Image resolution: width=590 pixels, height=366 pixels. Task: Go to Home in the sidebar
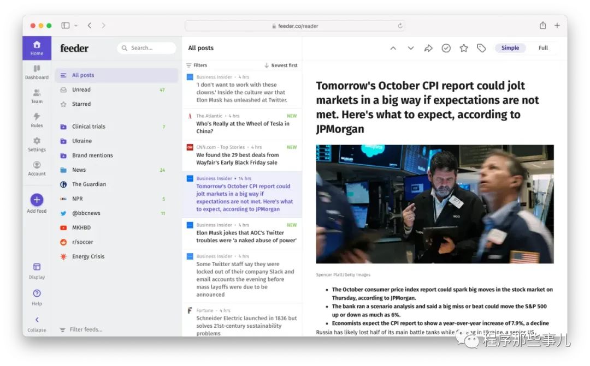coord(37,48)
